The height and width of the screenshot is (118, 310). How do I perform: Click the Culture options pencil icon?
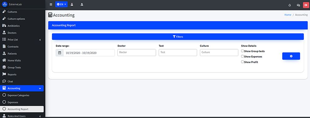(4, 19)
